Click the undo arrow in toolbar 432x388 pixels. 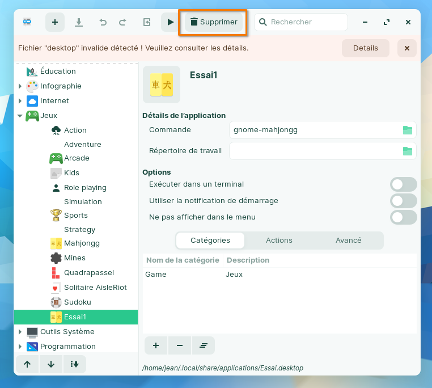[103, 22]
